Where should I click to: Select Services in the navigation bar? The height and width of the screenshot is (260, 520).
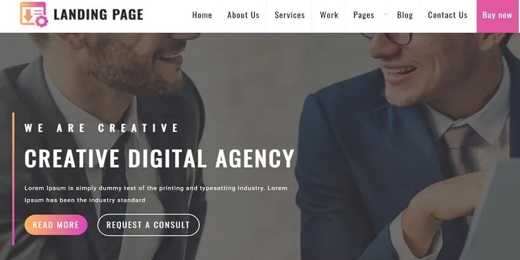click(x=290, y=15)
